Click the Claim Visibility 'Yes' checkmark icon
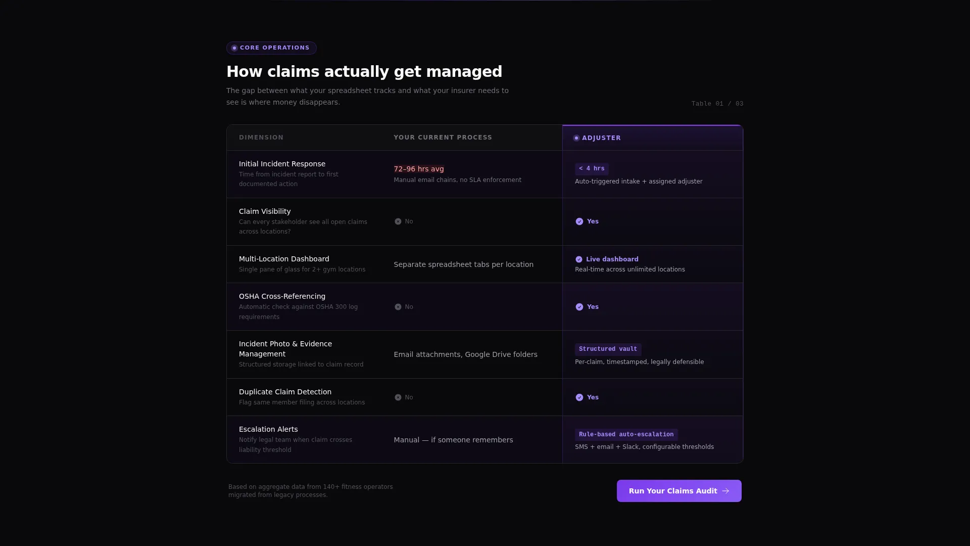The image size is (970, 546). (579, 221)
